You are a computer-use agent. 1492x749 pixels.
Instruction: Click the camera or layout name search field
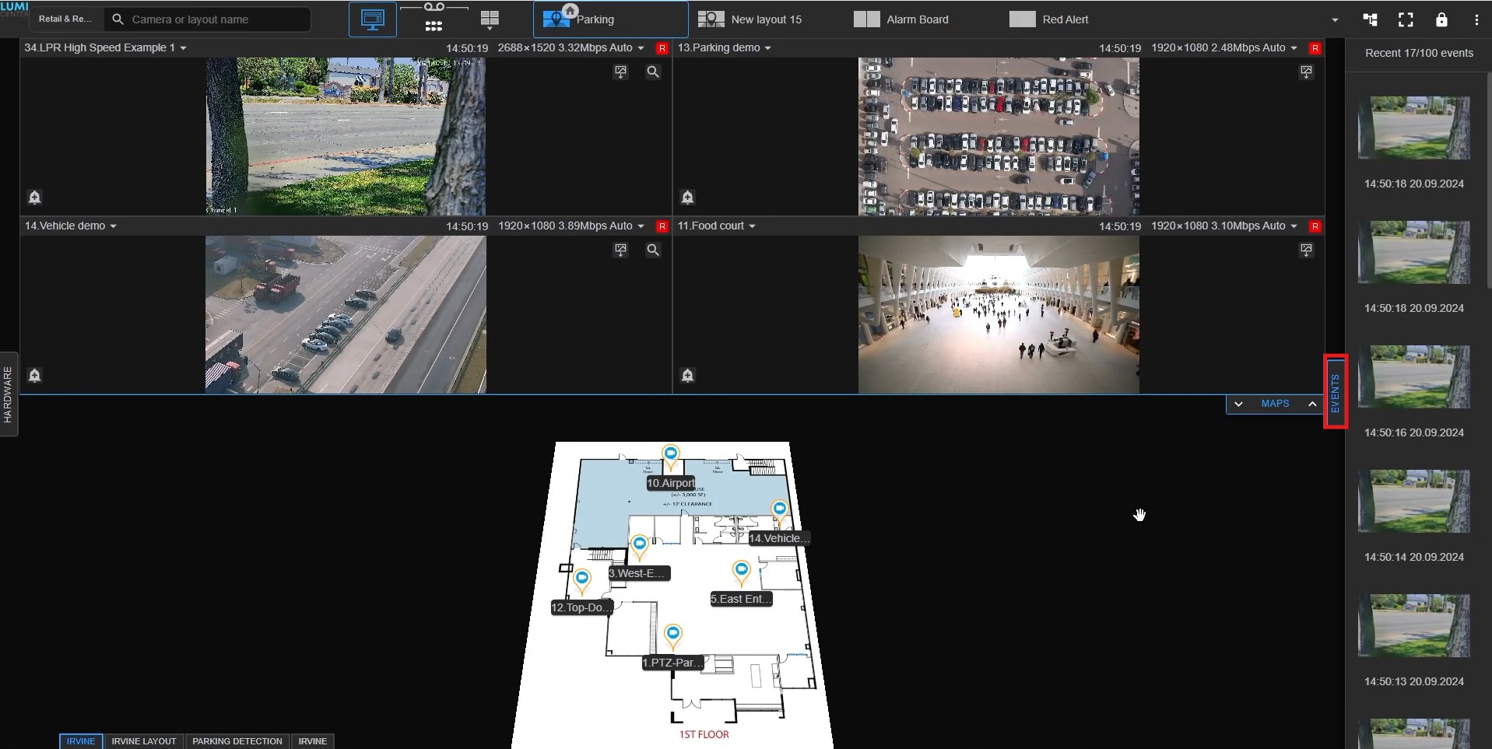[x=210, y=19]
